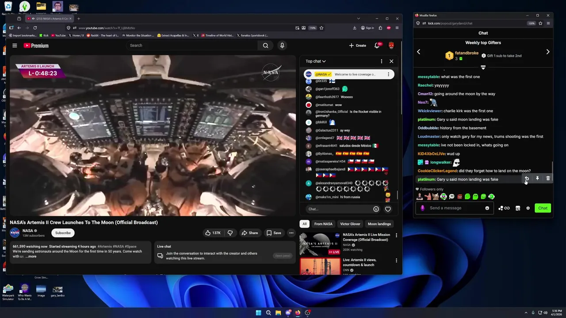Reply to platiinum's message in Kick chat
Image resolution: width=566 pixels, height=318 pixels.
(x=527, y=178)
